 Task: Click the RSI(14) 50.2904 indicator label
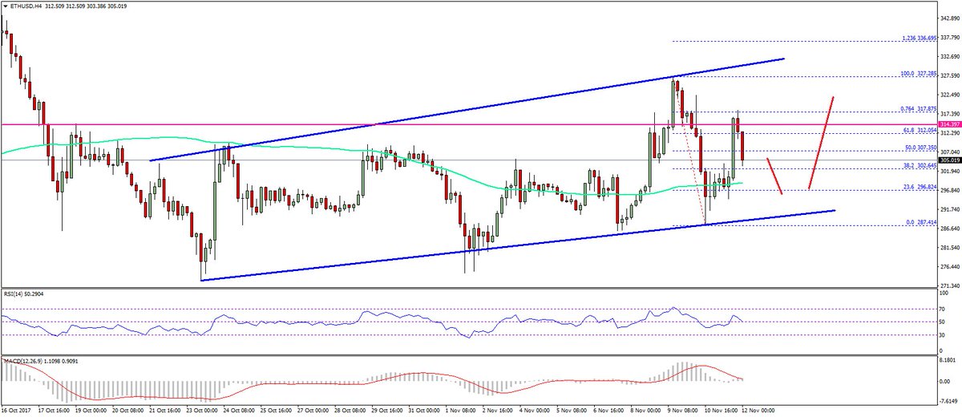click(x=25, y=296)
